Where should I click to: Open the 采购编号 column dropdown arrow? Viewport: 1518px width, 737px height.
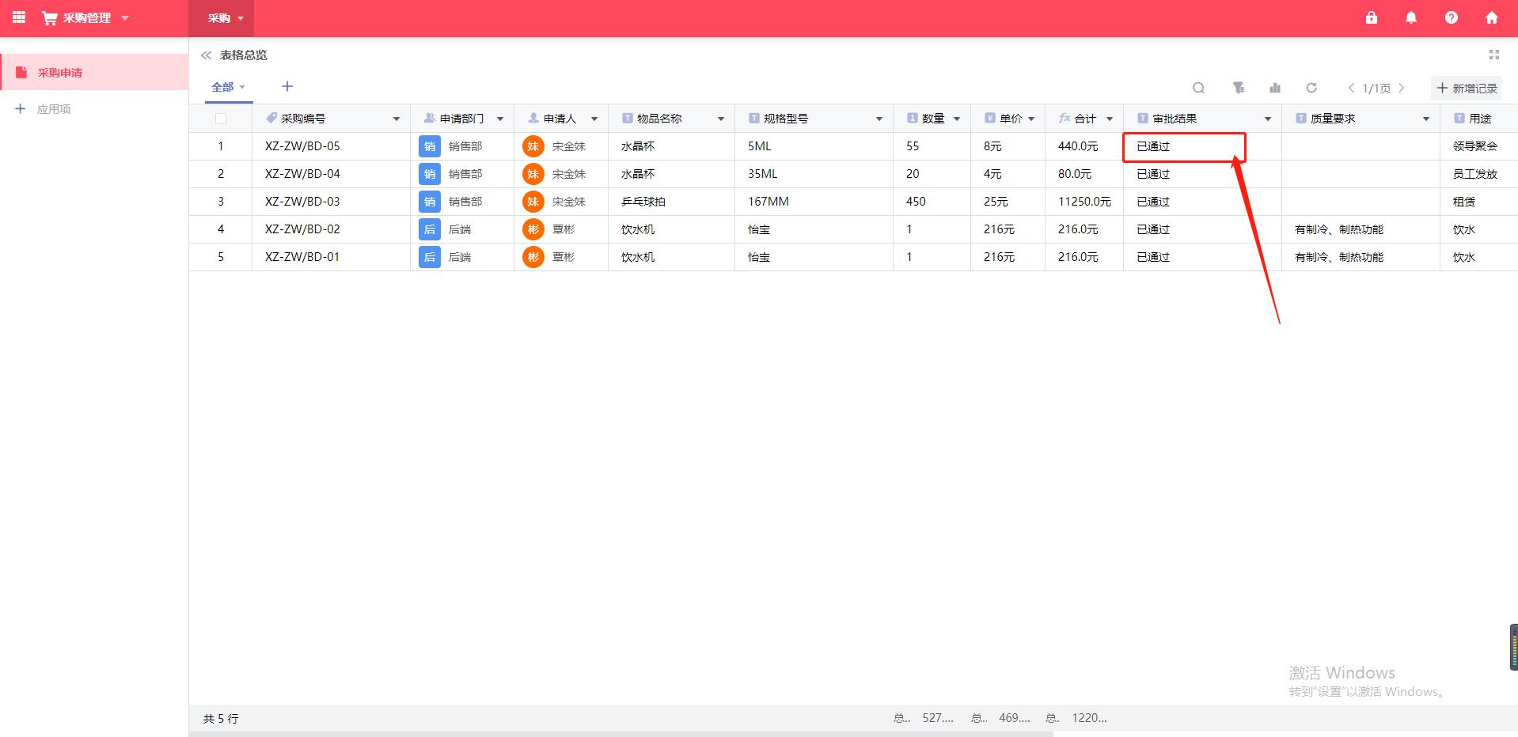397,119
